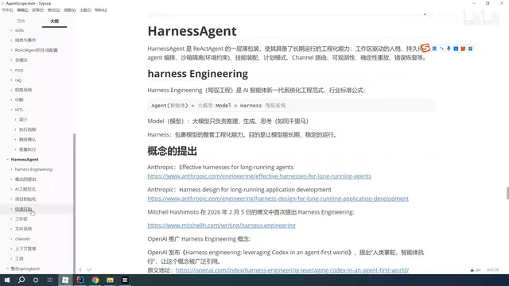This screenshot has height=286, width=509.
Task: Click the HarnessAgent main heading
Action: click(192, 31)
